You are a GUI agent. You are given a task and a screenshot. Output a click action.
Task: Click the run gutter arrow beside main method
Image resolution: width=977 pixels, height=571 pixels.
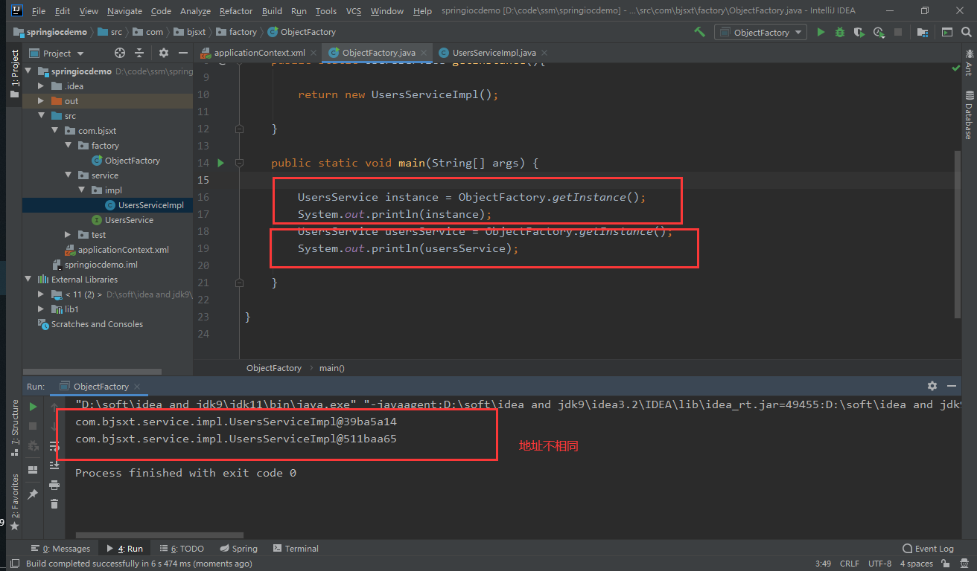220,163
